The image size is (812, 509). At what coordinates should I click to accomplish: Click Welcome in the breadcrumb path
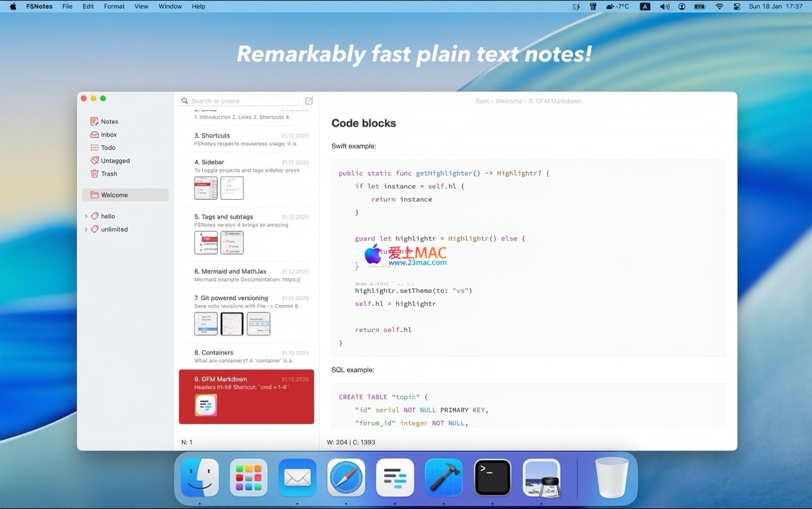pos(508,101)
